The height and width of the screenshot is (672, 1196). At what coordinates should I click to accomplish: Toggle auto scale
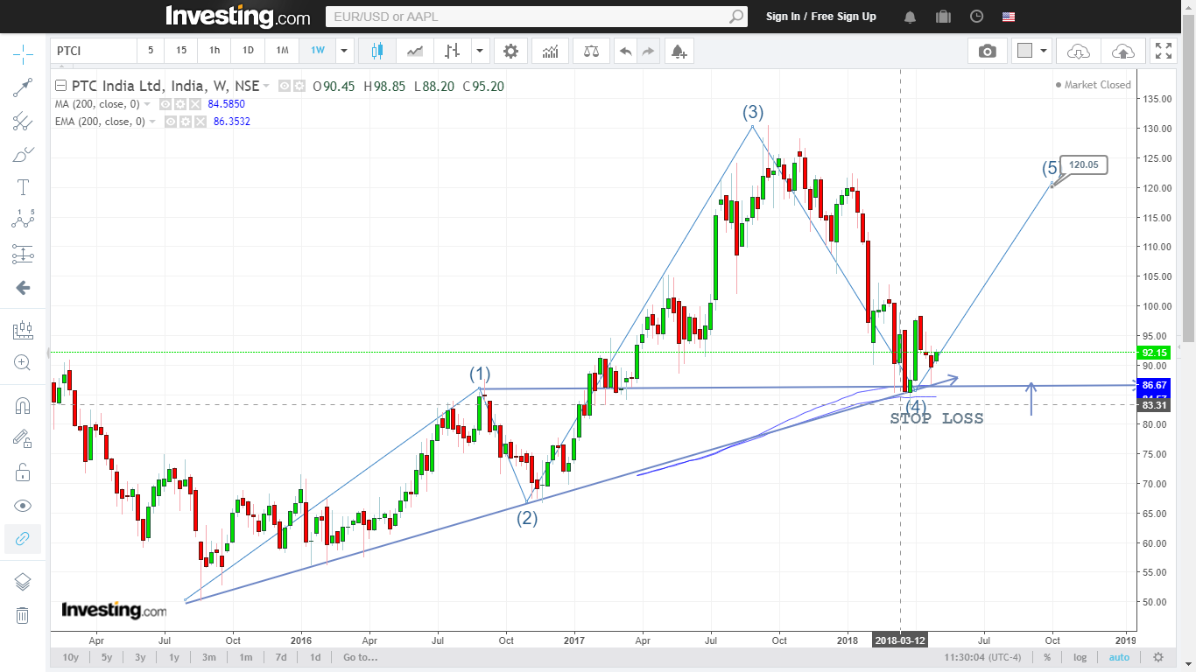[x=1119, y=657]
